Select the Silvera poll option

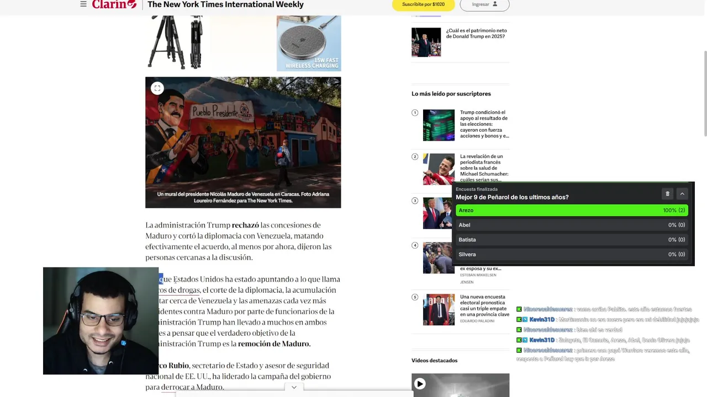click(x=572, y=254)
